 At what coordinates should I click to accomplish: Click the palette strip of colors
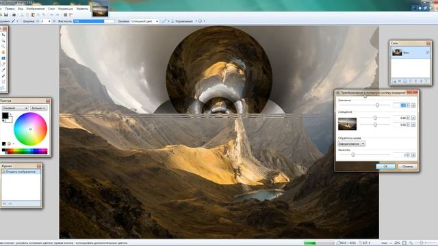pyautogui.click(x=25, y=151)
